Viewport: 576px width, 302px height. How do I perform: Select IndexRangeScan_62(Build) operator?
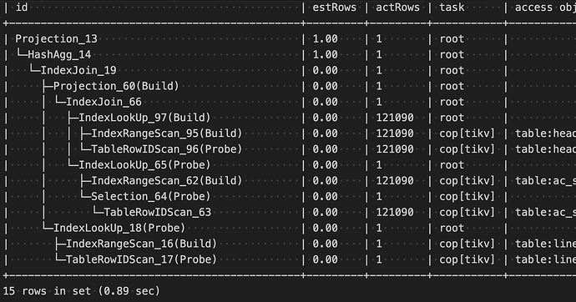tap(167, 181)
